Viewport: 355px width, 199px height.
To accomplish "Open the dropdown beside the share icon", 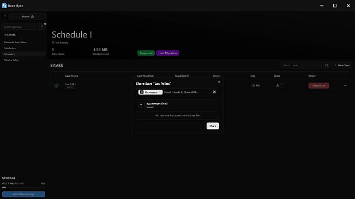I will (x=282, y=85).
